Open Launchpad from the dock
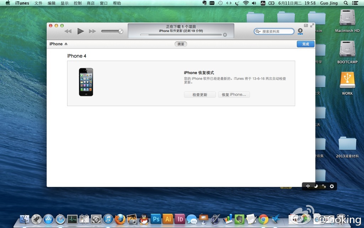The width and height of the screenshot is (364, 228). pyautogui.click(x=37, y=219)
